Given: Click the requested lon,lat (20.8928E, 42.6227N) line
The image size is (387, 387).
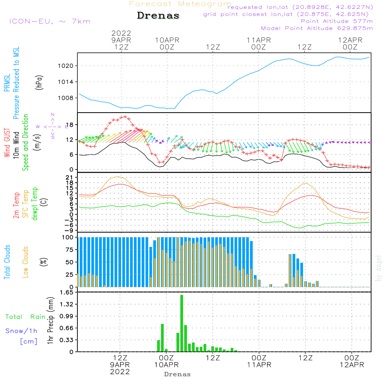Looking at the screenshot, I should coord(300,7).
